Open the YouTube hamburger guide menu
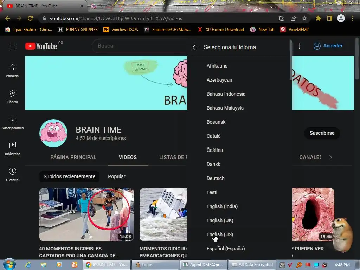Viewport: 360px width, 270px height. click(13, 46)
